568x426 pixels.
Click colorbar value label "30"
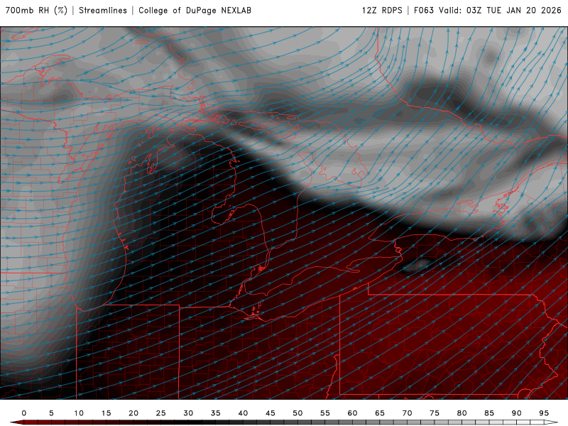(x=188, y=413)
